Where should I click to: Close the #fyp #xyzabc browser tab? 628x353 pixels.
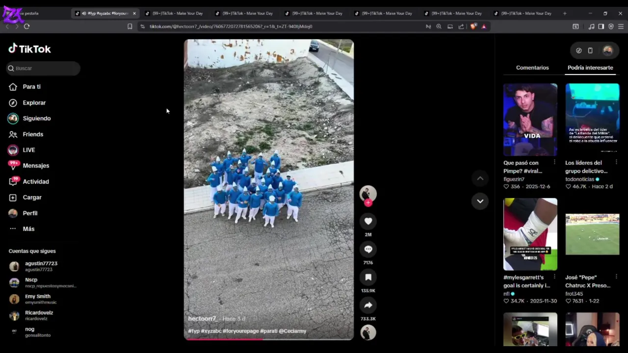tap(134, 13)
